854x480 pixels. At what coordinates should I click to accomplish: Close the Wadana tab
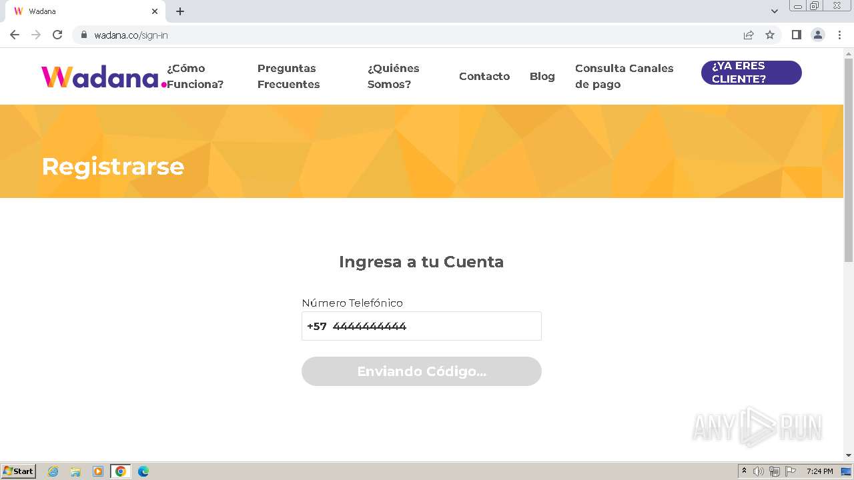(x=155, y=11)
